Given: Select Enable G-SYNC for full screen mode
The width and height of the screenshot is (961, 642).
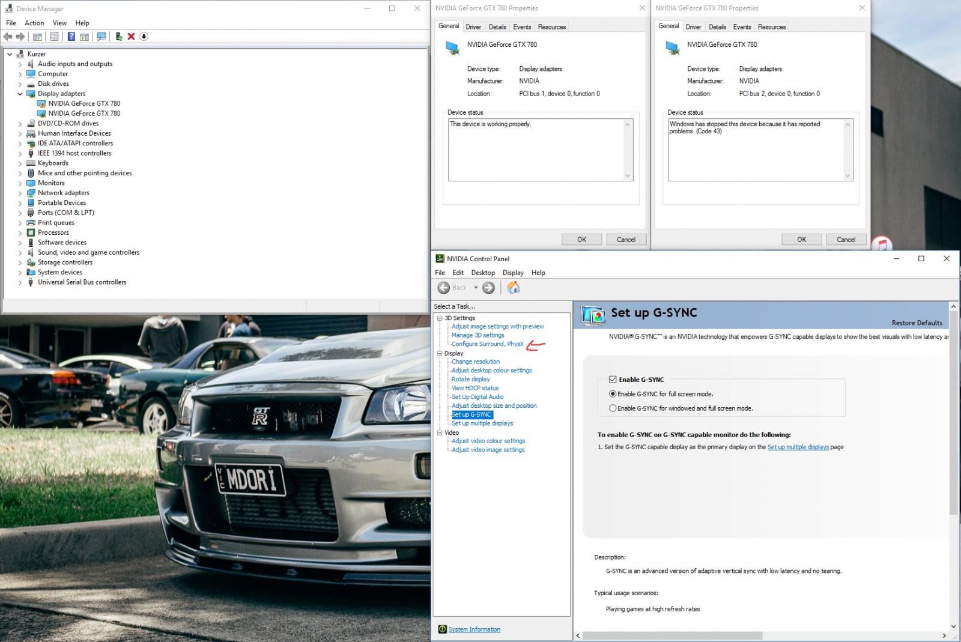Looking at the screenshot, I should coord(613,394).
